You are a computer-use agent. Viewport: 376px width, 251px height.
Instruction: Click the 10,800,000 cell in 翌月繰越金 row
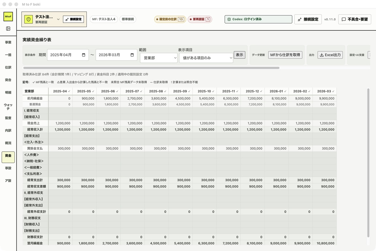tap(325, 243)
